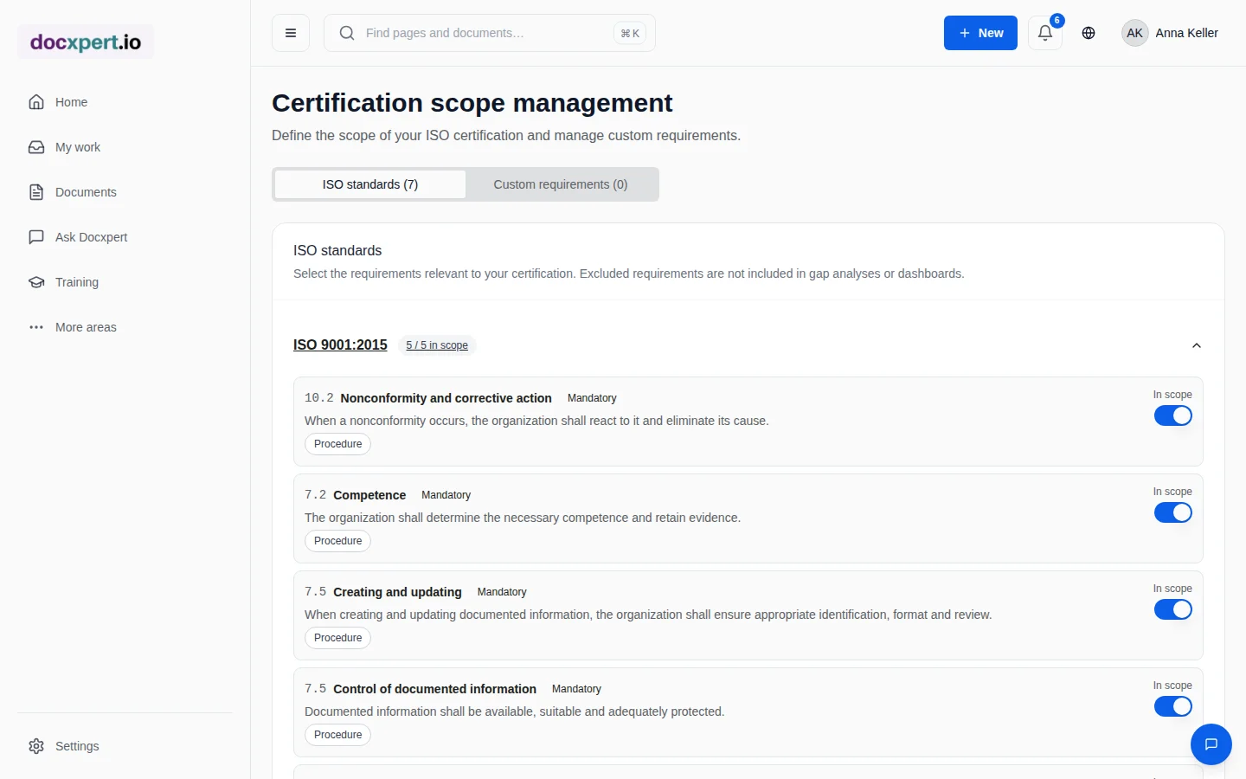Click Procedure tag under Nonconformity requirement
The width and height of the screenshot is (1246, 779).
click(x=337, y=444)
